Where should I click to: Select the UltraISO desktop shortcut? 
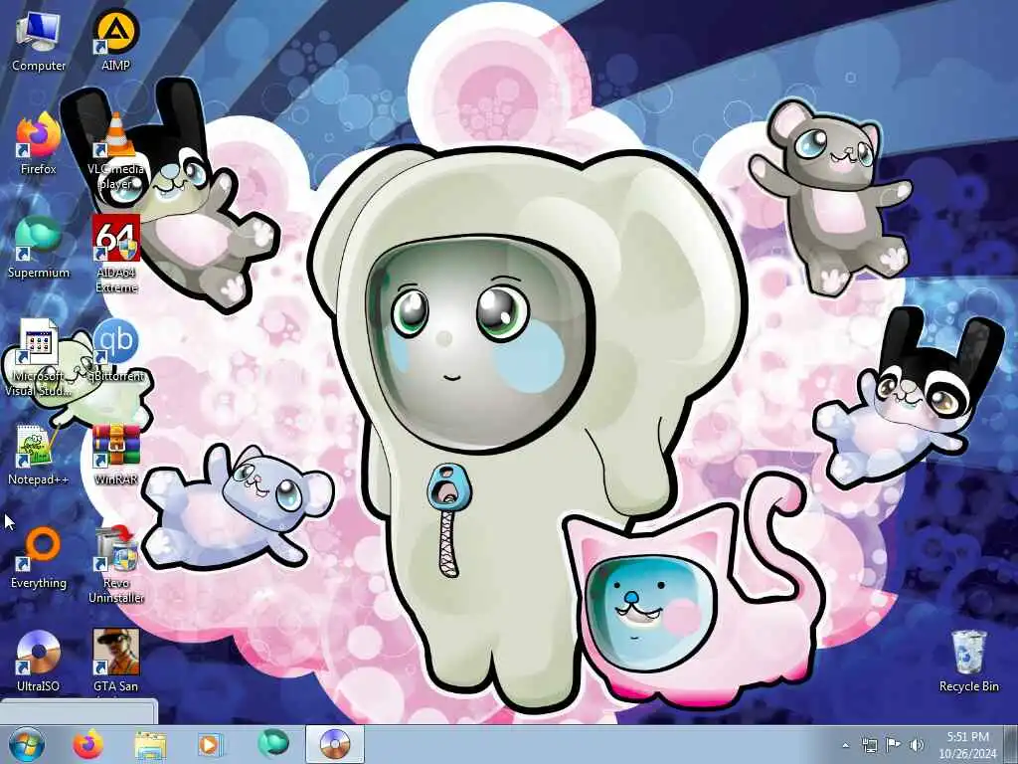pyautogui.click(x=39, y=661)
